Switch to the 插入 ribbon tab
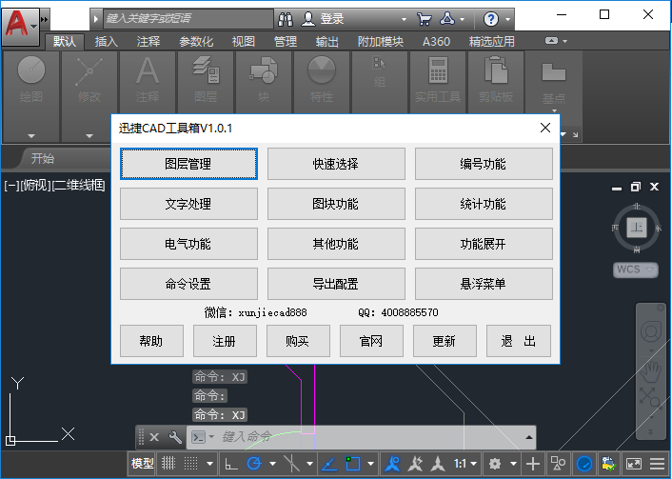672x479 pixels. point(106,42)
